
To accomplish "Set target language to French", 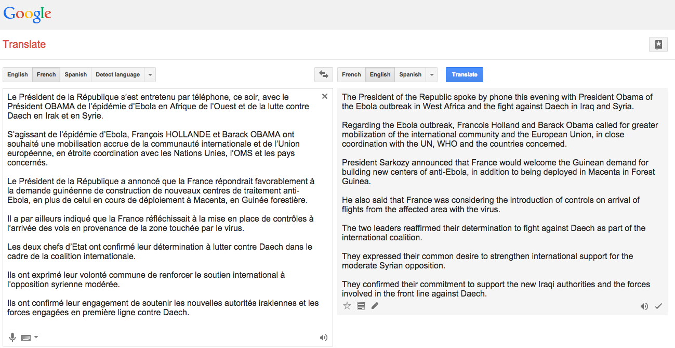I will tap(351, 74).
